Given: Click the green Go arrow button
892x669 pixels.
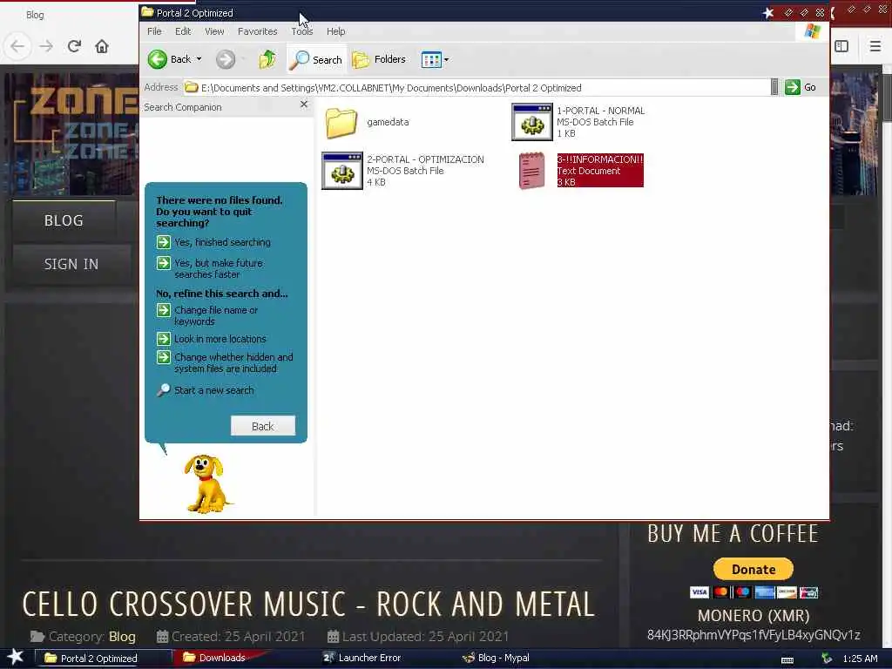Looking at the screenshot, I should (x=793, y=87).
